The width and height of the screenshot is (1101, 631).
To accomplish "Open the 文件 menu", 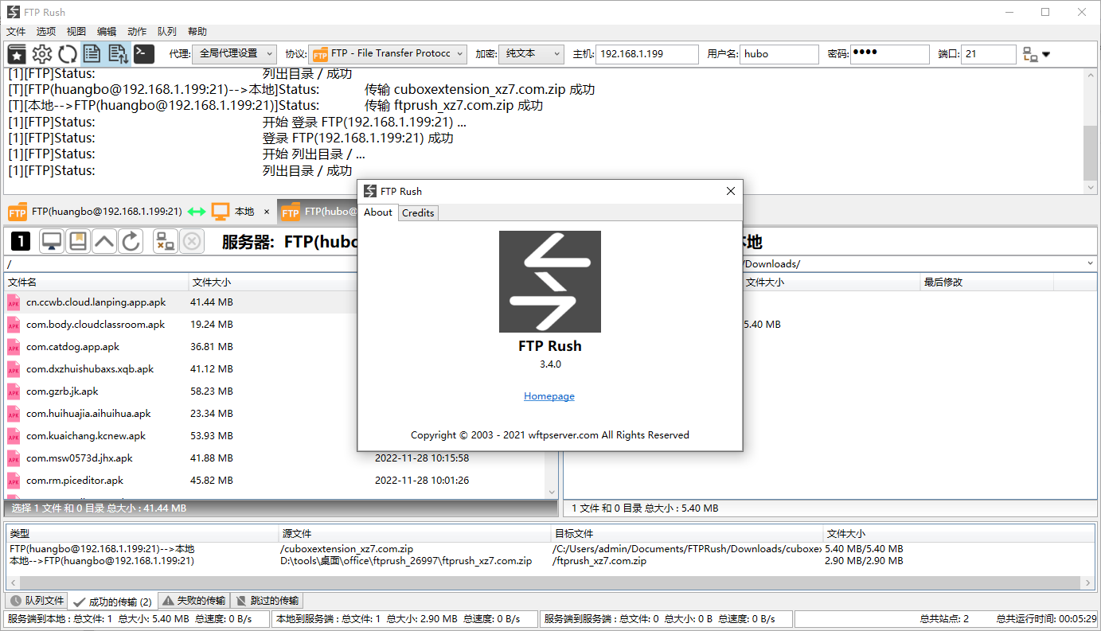I will pyautogui.click(x=16, y=32).
